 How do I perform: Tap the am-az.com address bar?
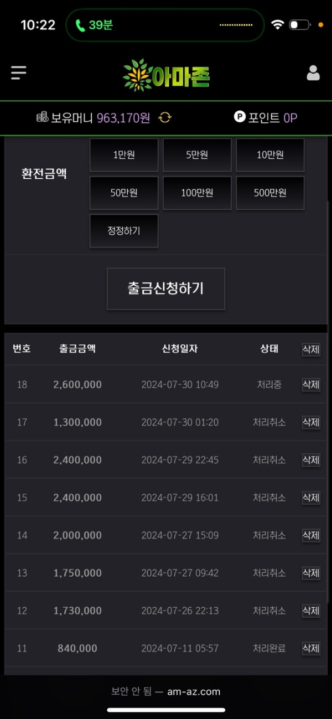[x=166, y=691]
